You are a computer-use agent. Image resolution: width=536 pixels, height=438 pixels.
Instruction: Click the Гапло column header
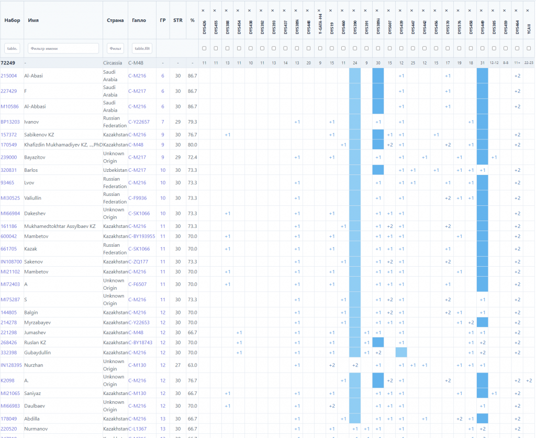(141, 20)
